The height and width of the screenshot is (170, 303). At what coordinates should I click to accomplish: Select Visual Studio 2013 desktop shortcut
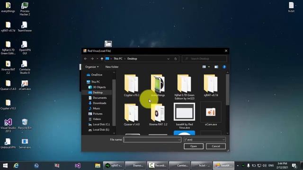click(8, 126)
